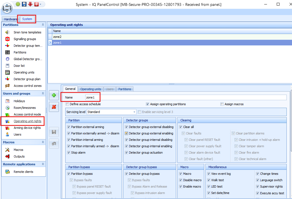Click the grey undo button in side panel
The width and height of the screenshot is (292, 199).
(x=54, y=144)
